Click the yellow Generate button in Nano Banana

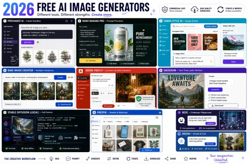90,61
